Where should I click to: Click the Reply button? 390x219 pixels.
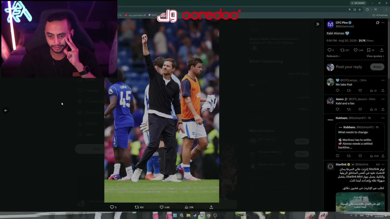click(x=377, y=67)
